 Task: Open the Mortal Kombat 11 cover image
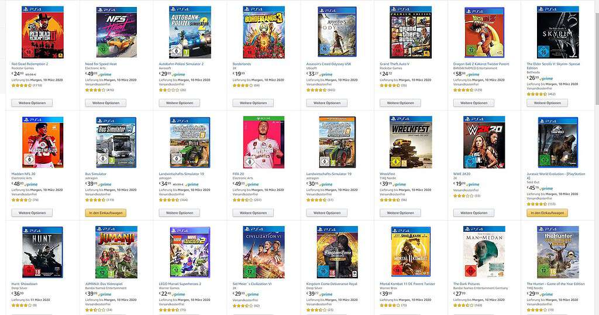[411, 252]
